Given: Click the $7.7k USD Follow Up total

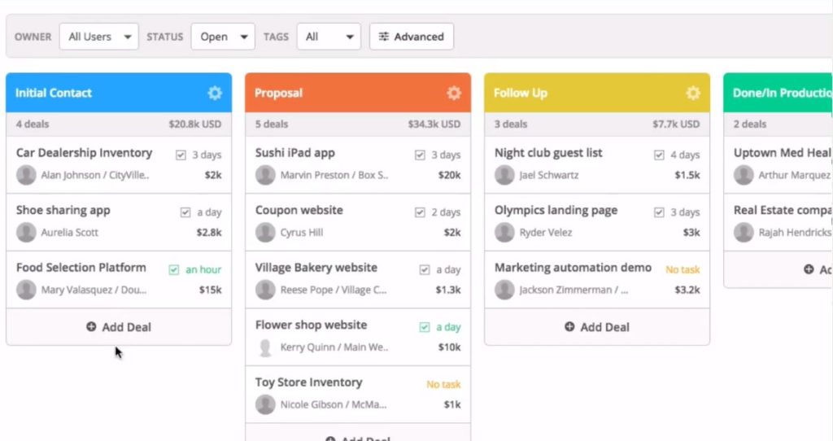Looking at the screenshot, I should coord(676,124).
